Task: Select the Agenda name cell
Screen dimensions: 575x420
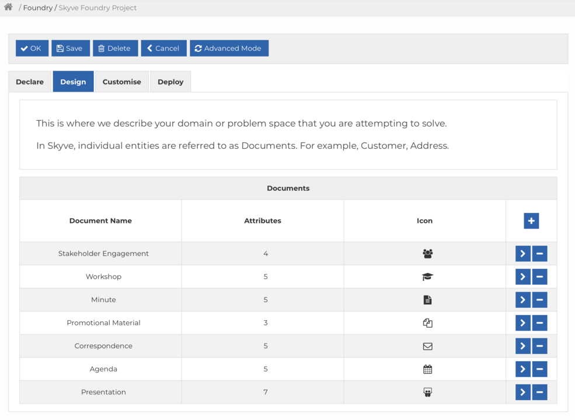Action: (101, 369)
